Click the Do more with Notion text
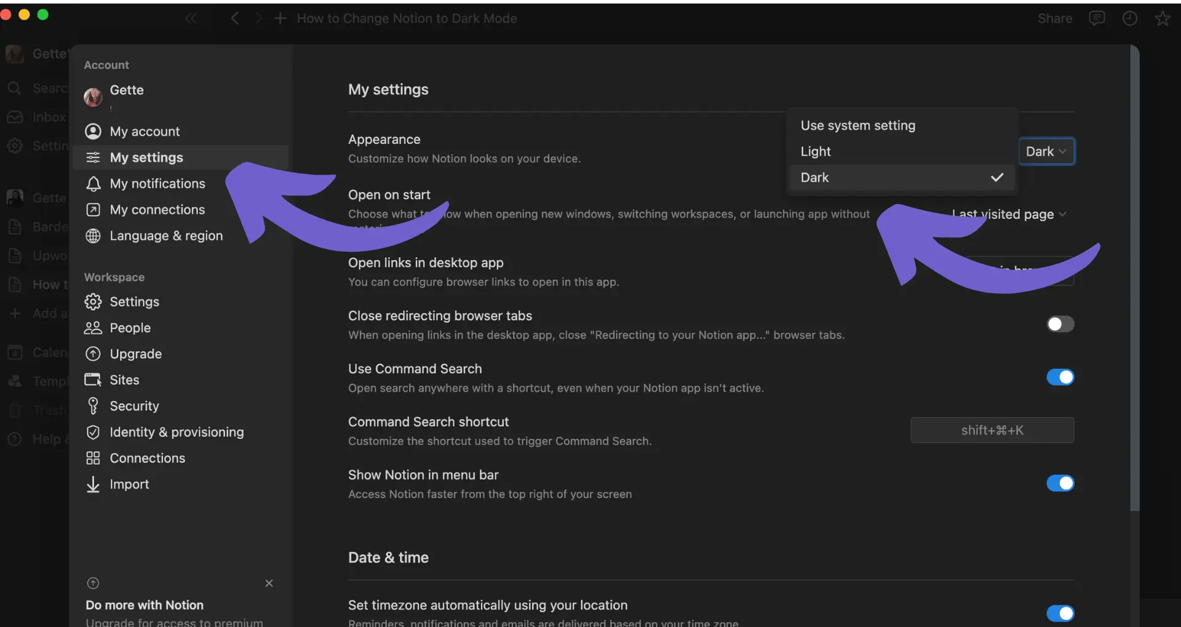Image resolution: width=1181 pixels, height=627 pixels. [x=145, y=605]
